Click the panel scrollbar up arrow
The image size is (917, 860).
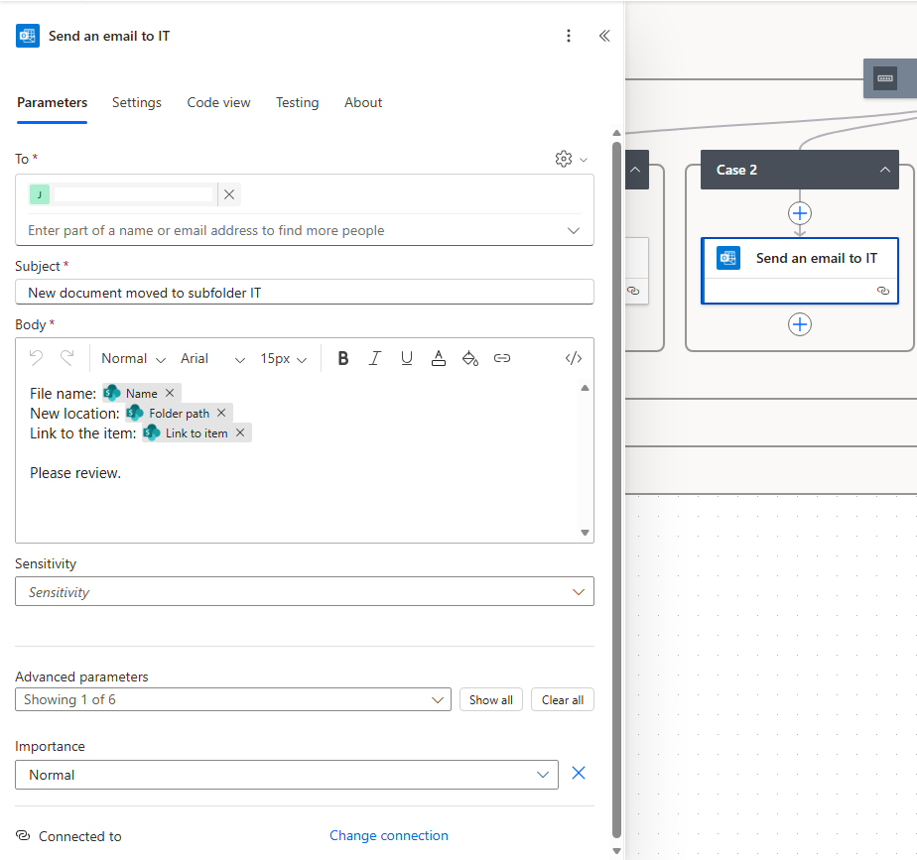click(x=616, y=133)
